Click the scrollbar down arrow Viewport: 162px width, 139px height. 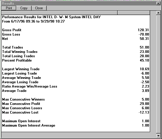[x=159, y=136]
